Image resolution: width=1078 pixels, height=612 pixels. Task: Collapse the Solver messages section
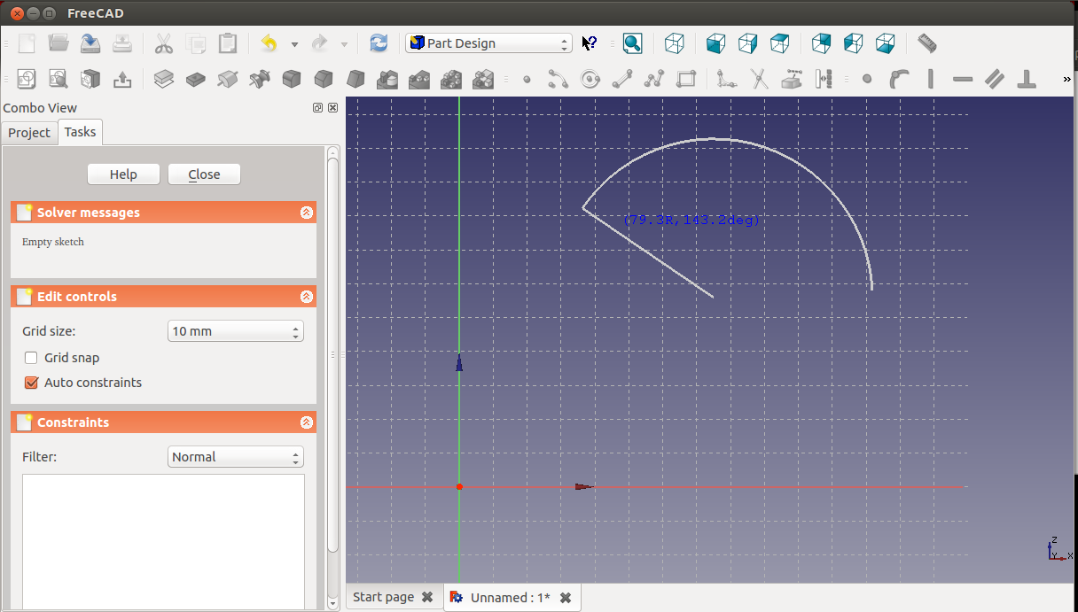[306, 213]
